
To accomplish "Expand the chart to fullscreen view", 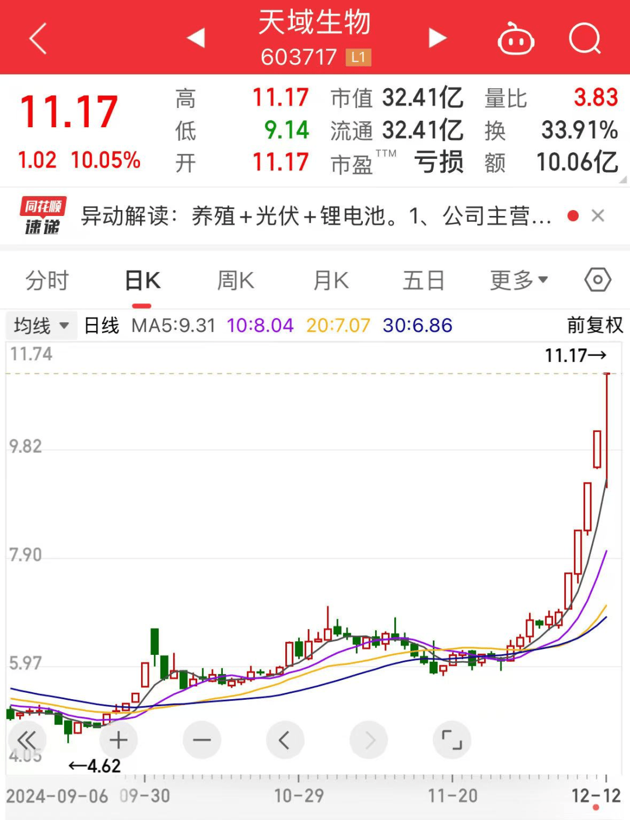I will [452, 739].
